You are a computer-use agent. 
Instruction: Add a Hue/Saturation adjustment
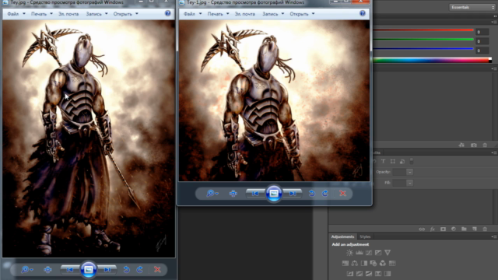pos(345,263)
